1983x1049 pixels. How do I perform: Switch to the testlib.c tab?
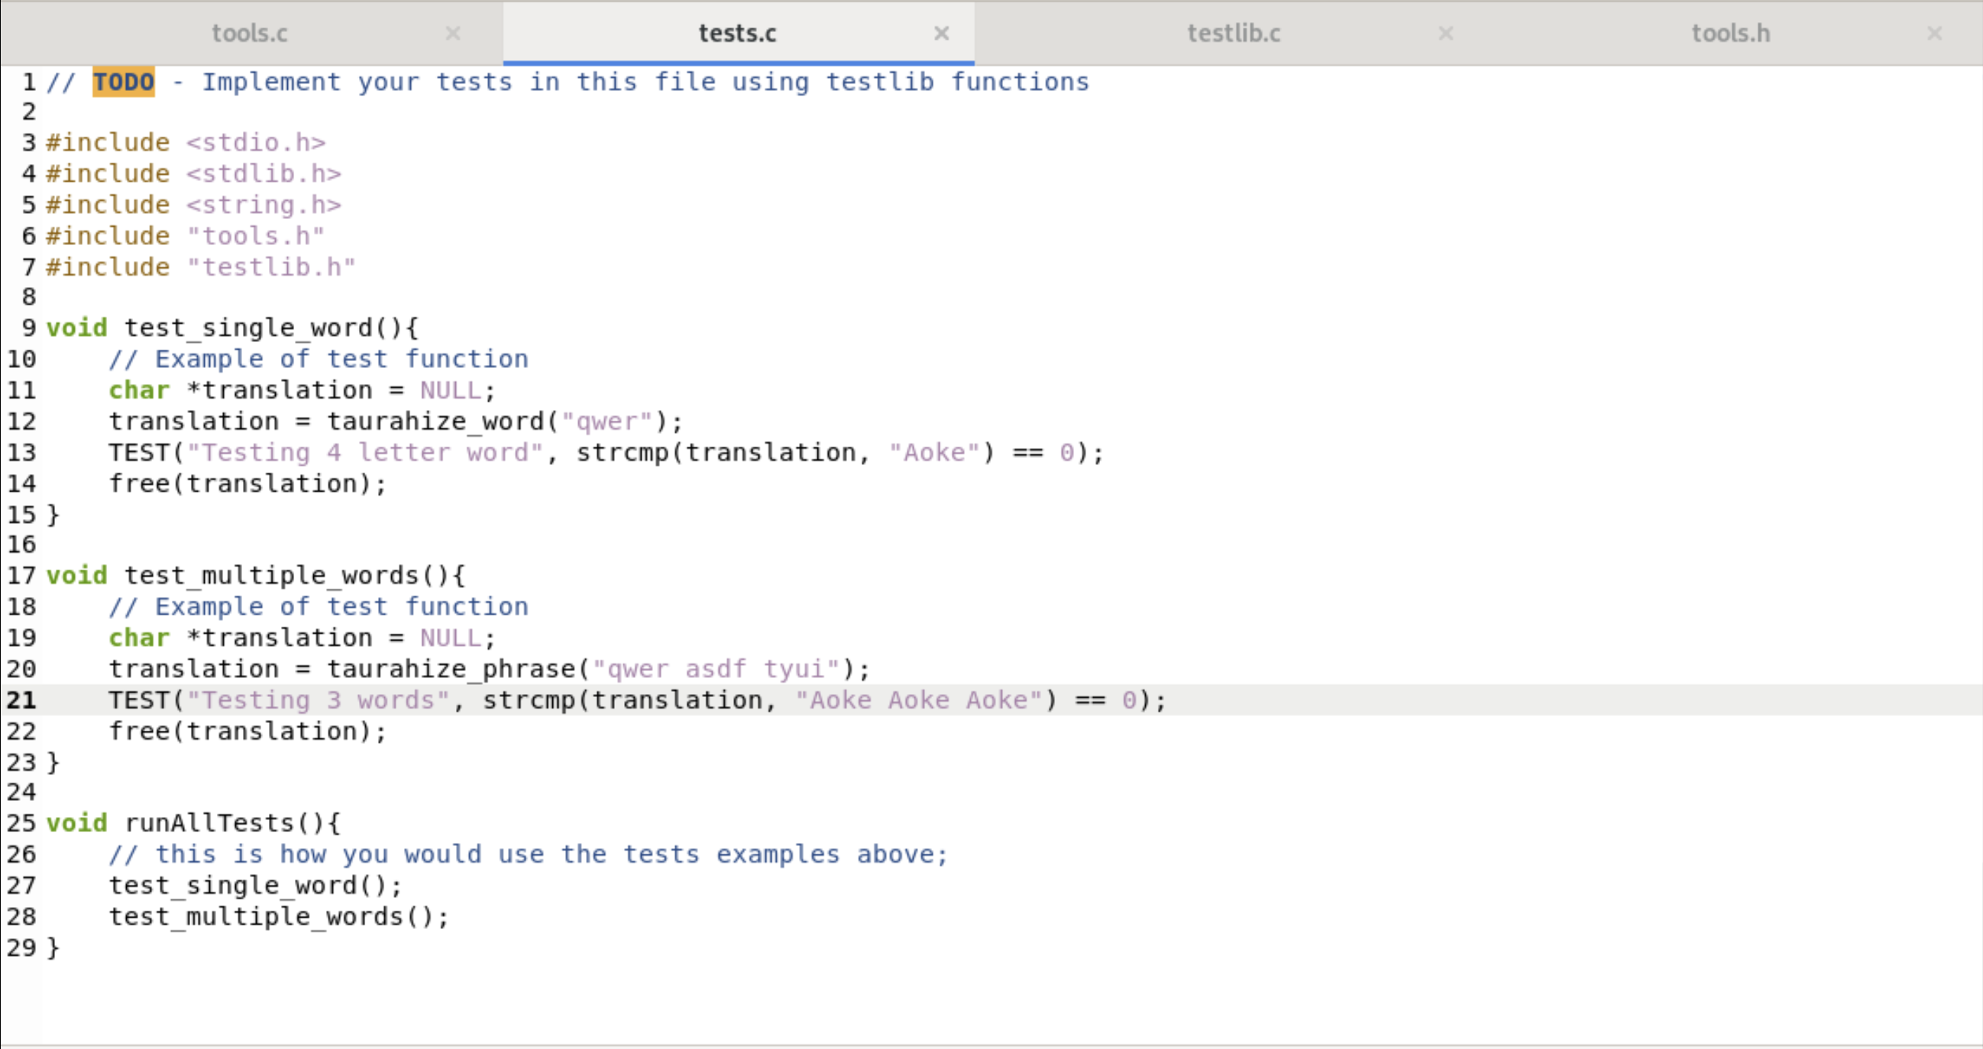coord(1232,33)
